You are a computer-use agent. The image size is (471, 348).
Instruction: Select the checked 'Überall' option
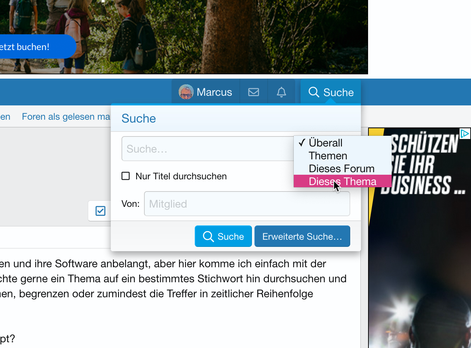325,143
